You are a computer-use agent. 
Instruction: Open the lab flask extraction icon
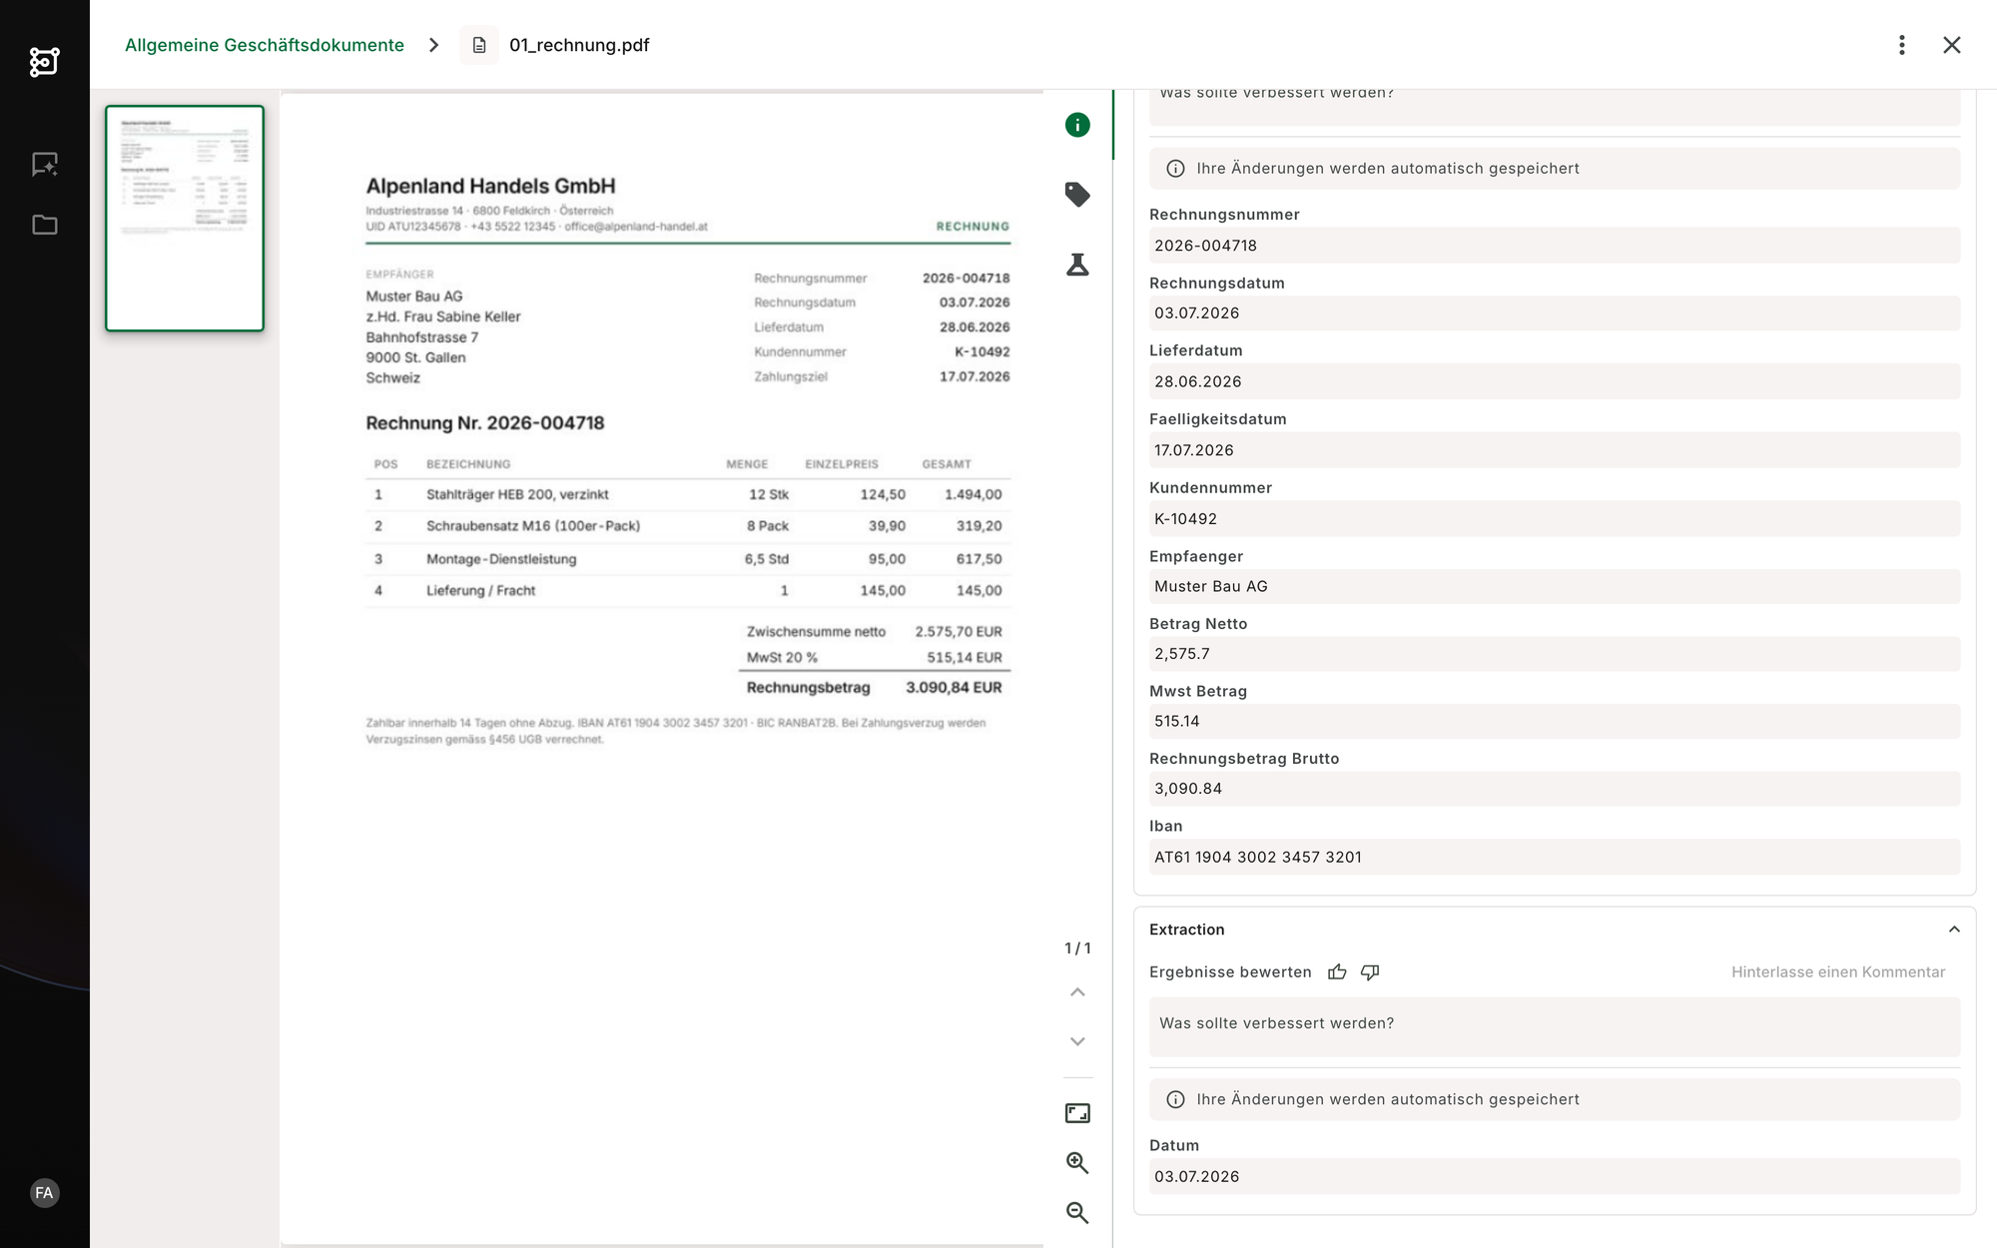point(1077,265)
